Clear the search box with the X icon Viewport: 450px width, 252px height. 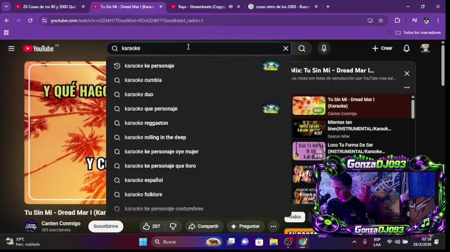286,49
